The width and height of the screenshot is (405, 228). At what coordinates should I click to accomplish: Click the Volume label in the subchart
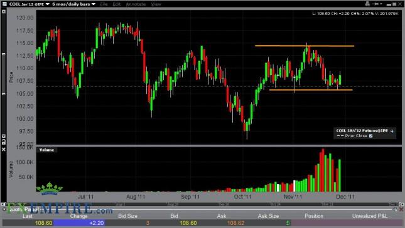click(46, 150)
